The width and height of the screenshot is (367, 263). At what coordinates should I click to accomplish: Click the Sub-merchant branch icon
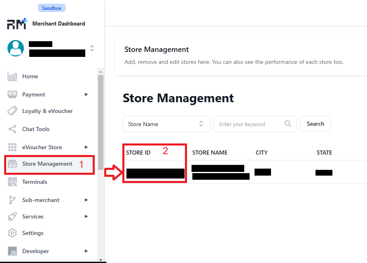12,200
